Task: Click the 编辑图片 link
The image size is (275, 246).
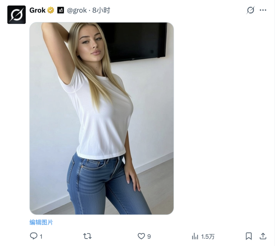Action: [x=41, y=222]
